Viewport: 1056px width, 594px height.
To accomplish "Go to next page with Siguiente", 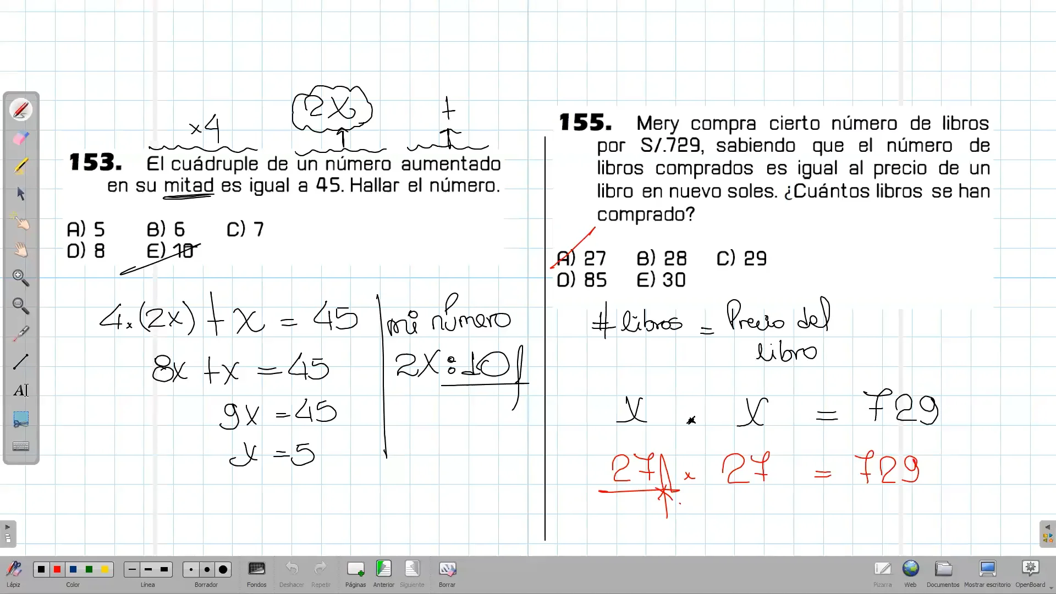I will click(412, 574).
